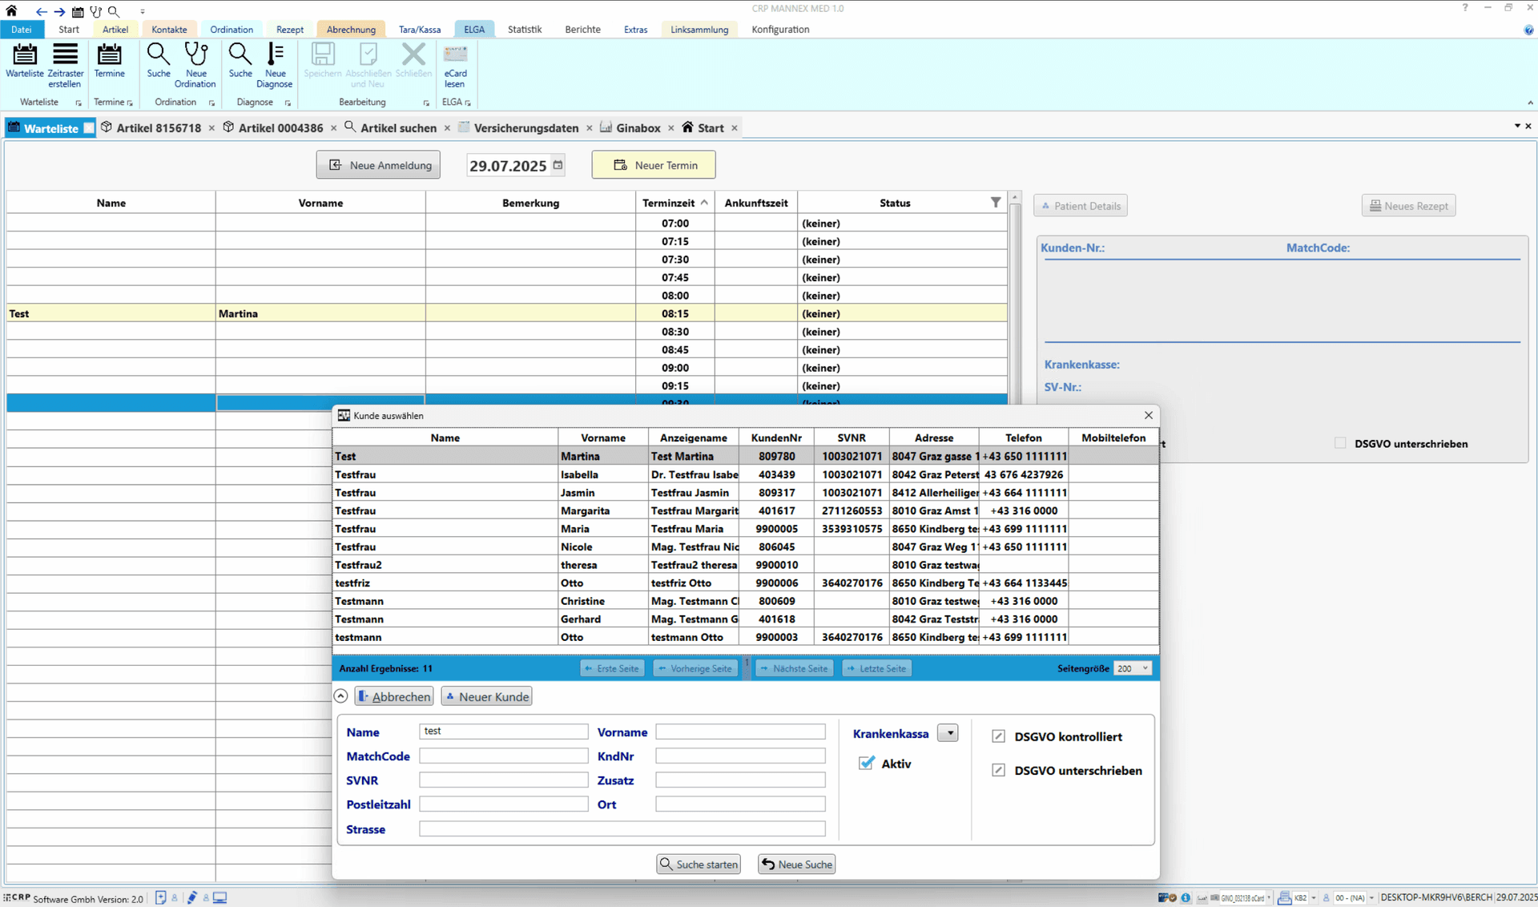The image size is (1538, 907).
Task: Select the Testfrau Margarita row
Action: point(745,510)
